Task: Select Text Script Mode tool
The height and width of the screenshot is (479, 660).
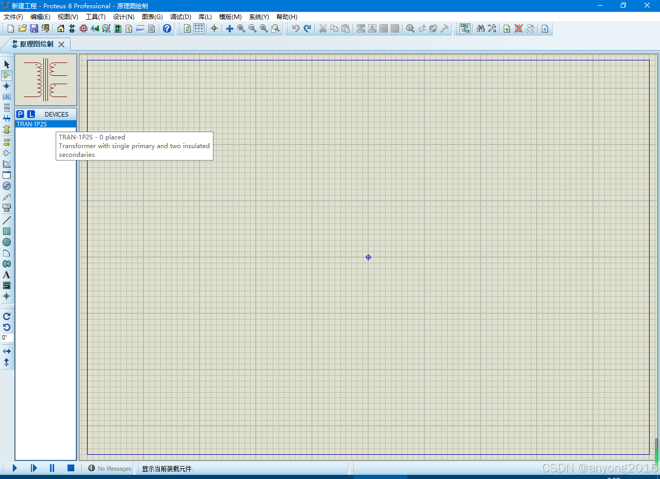Action: (x=7, y=108)
